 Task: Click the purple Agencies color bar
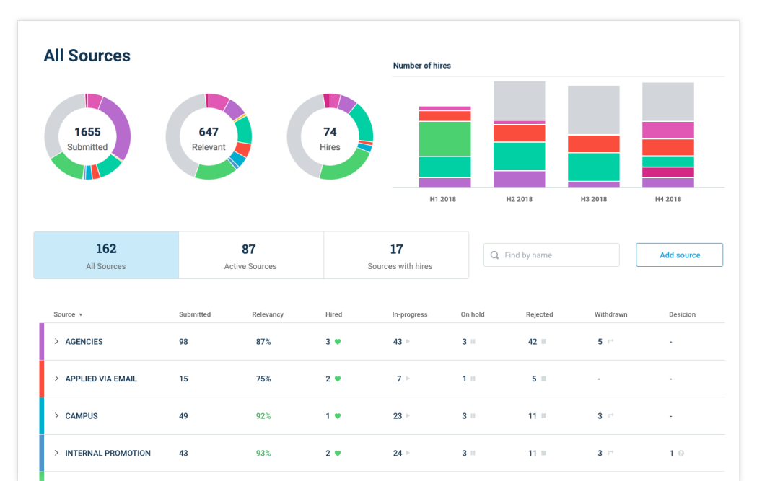(x=42, y=342)
